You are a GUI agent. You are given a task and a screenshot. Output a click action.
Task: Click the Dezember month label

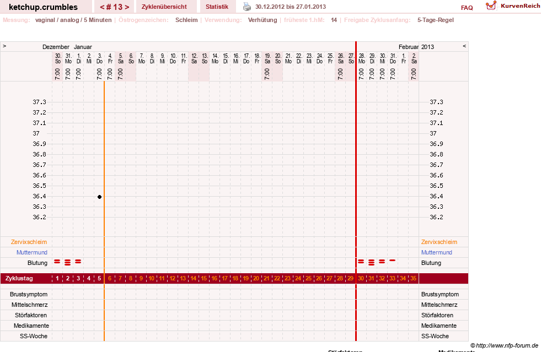[x=56, y=47]
